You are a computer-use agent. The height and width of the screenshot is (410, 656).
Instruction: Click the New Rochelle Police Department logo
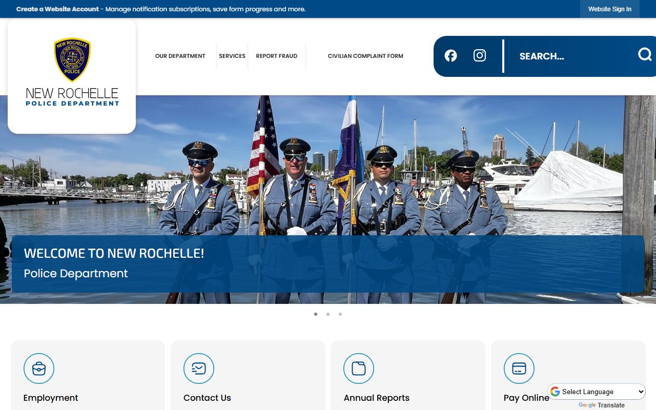72,72
